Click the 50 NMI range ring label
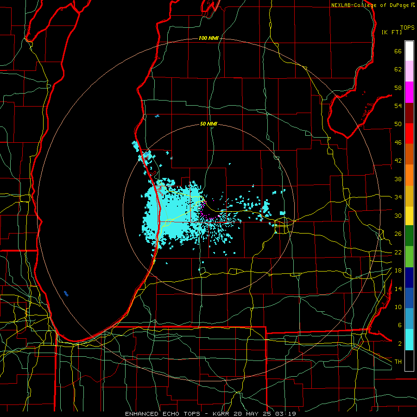 [208, 124]
